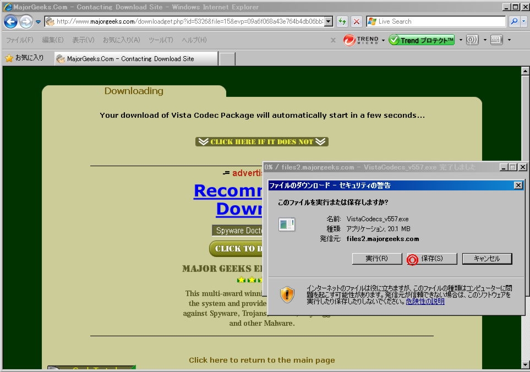Click the browser Back arrow button
Viewport: 530px width, 372px height.
(x=11, y=21)
